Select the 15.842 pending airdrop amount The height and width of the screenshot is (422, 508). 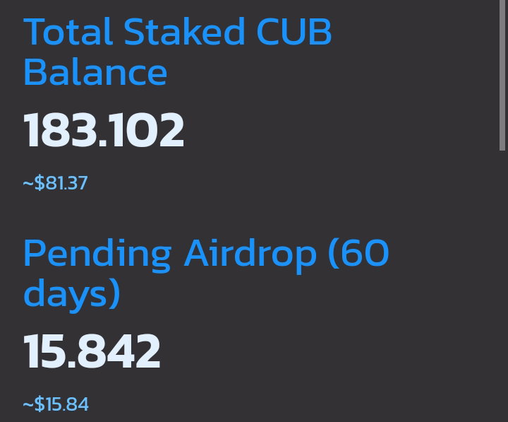pos(92,351)
